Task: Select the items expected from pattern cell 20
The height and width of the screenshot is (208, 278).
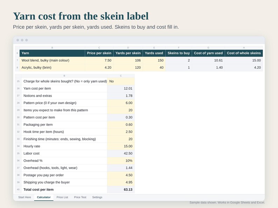Action: point(121,110)
